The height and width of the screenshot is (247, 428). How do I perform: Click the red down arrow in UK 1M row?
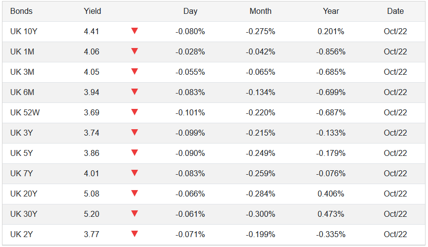135,51
